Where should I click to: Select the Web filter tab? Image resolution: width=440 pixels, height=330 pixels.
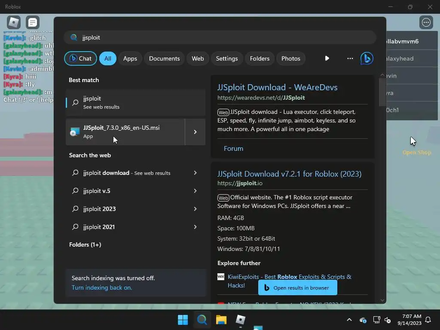pos(198,58)
